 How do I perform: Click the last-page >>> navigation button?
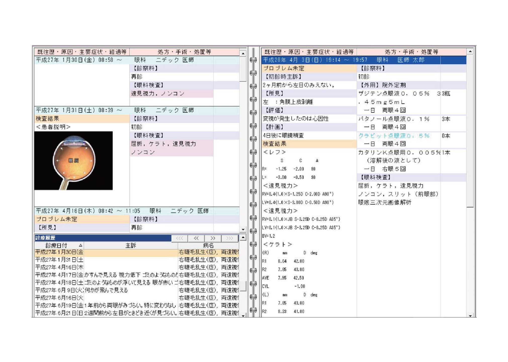tap(230, 238)
